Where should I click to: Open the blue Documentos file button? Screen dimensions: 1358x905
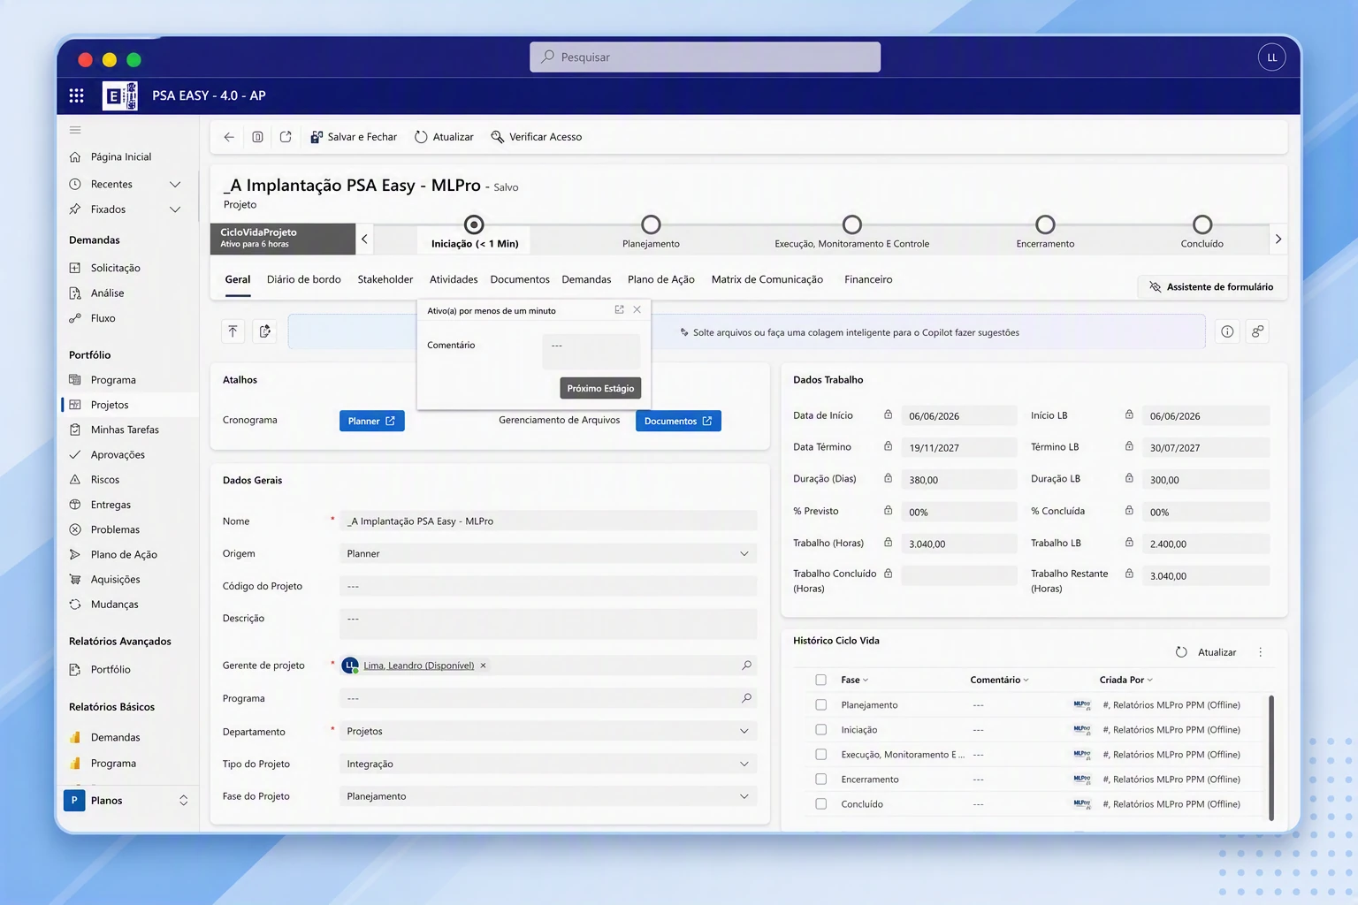678,421
